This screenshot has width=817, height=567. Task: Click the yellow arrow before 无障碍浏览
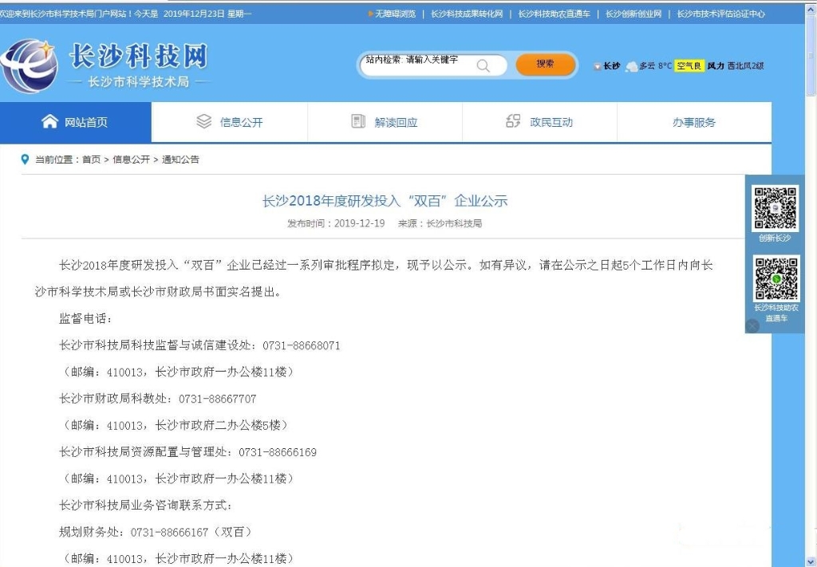pyautogui.click(x=369, y=13)
